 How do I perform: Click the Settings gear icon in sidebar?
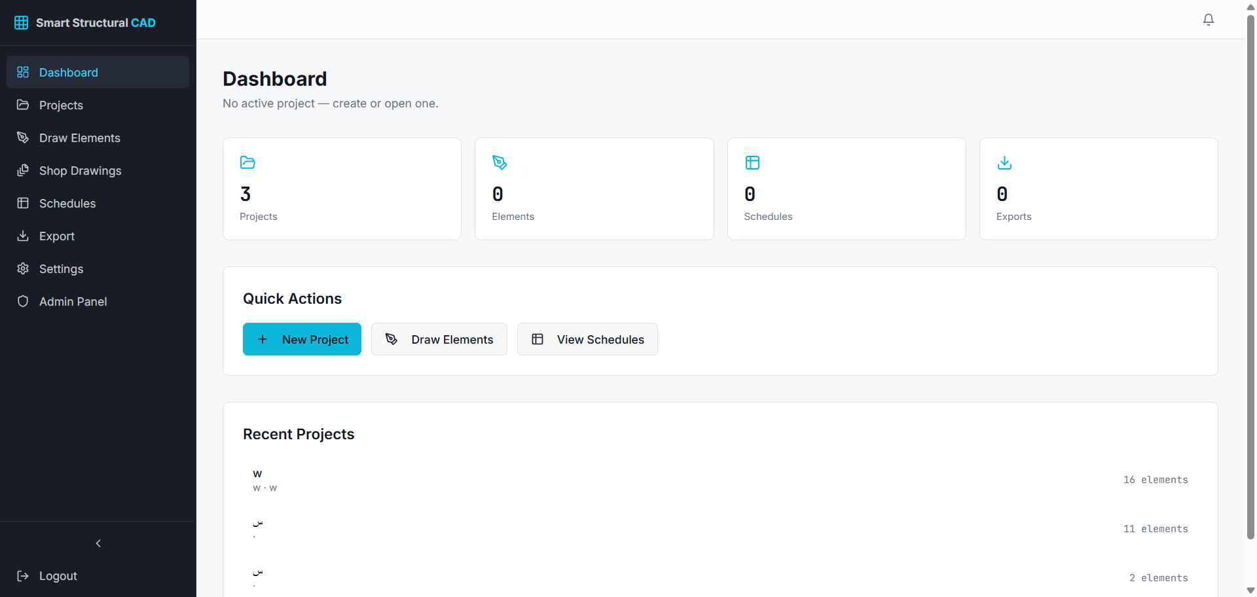tap(23, 268)
